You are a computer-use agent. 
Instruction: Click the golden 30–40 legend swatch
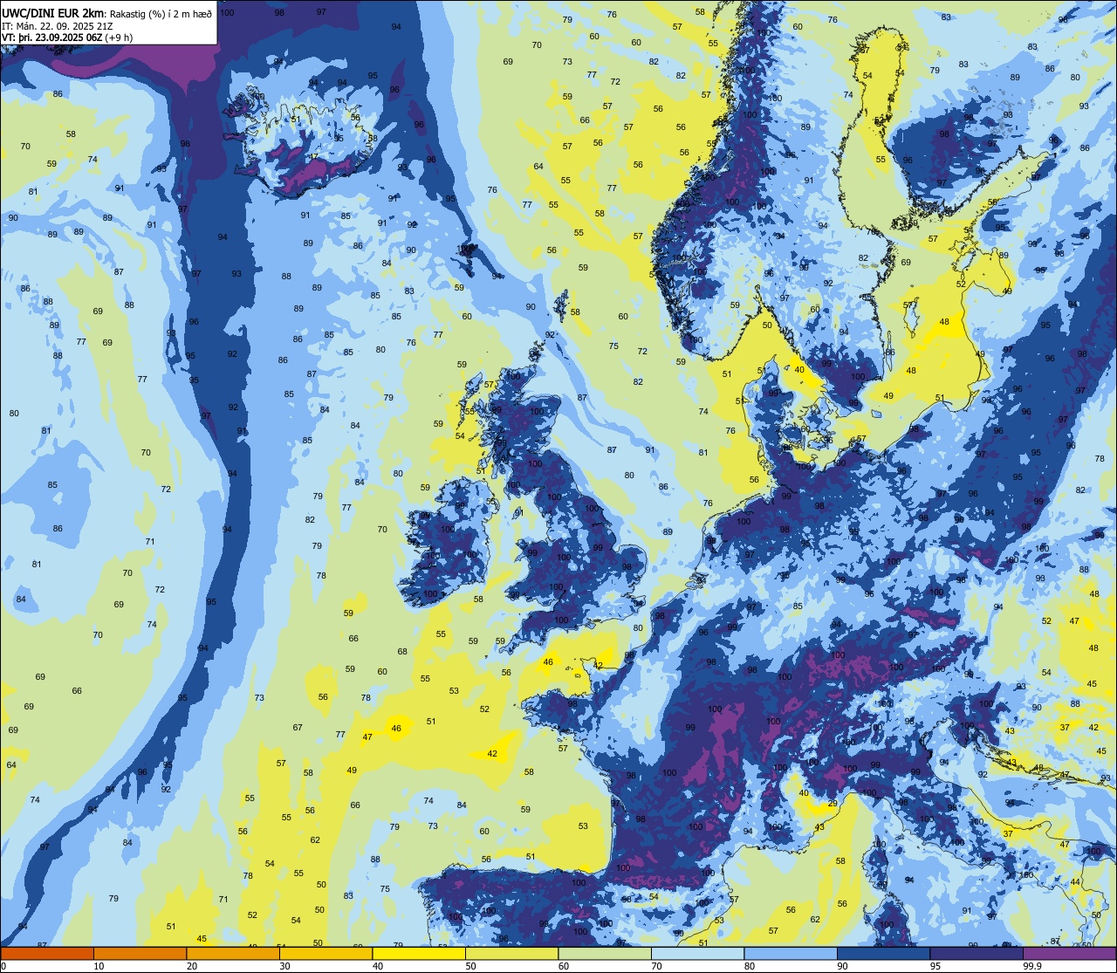pyautogui.click(x=326, y=953)
